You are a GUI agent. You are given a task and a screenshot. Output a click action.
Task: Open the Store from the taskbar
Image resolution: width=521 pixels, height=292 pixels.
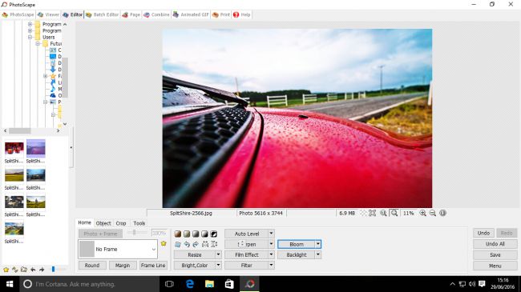click(x=229, y=284)
